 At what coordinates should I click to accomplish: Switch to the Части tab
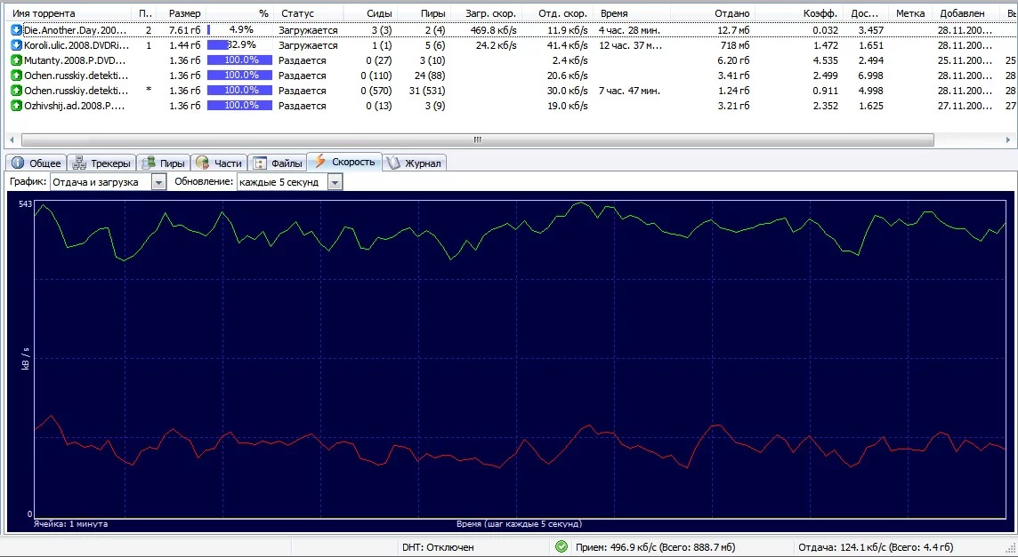coord(219,163)
